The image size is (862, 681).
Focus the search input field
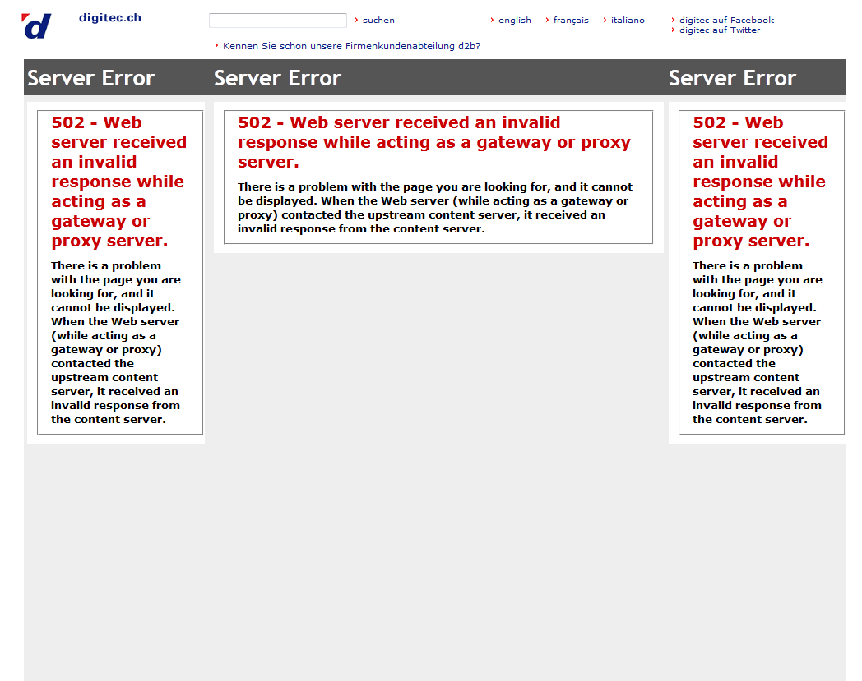tap(277, 21)
